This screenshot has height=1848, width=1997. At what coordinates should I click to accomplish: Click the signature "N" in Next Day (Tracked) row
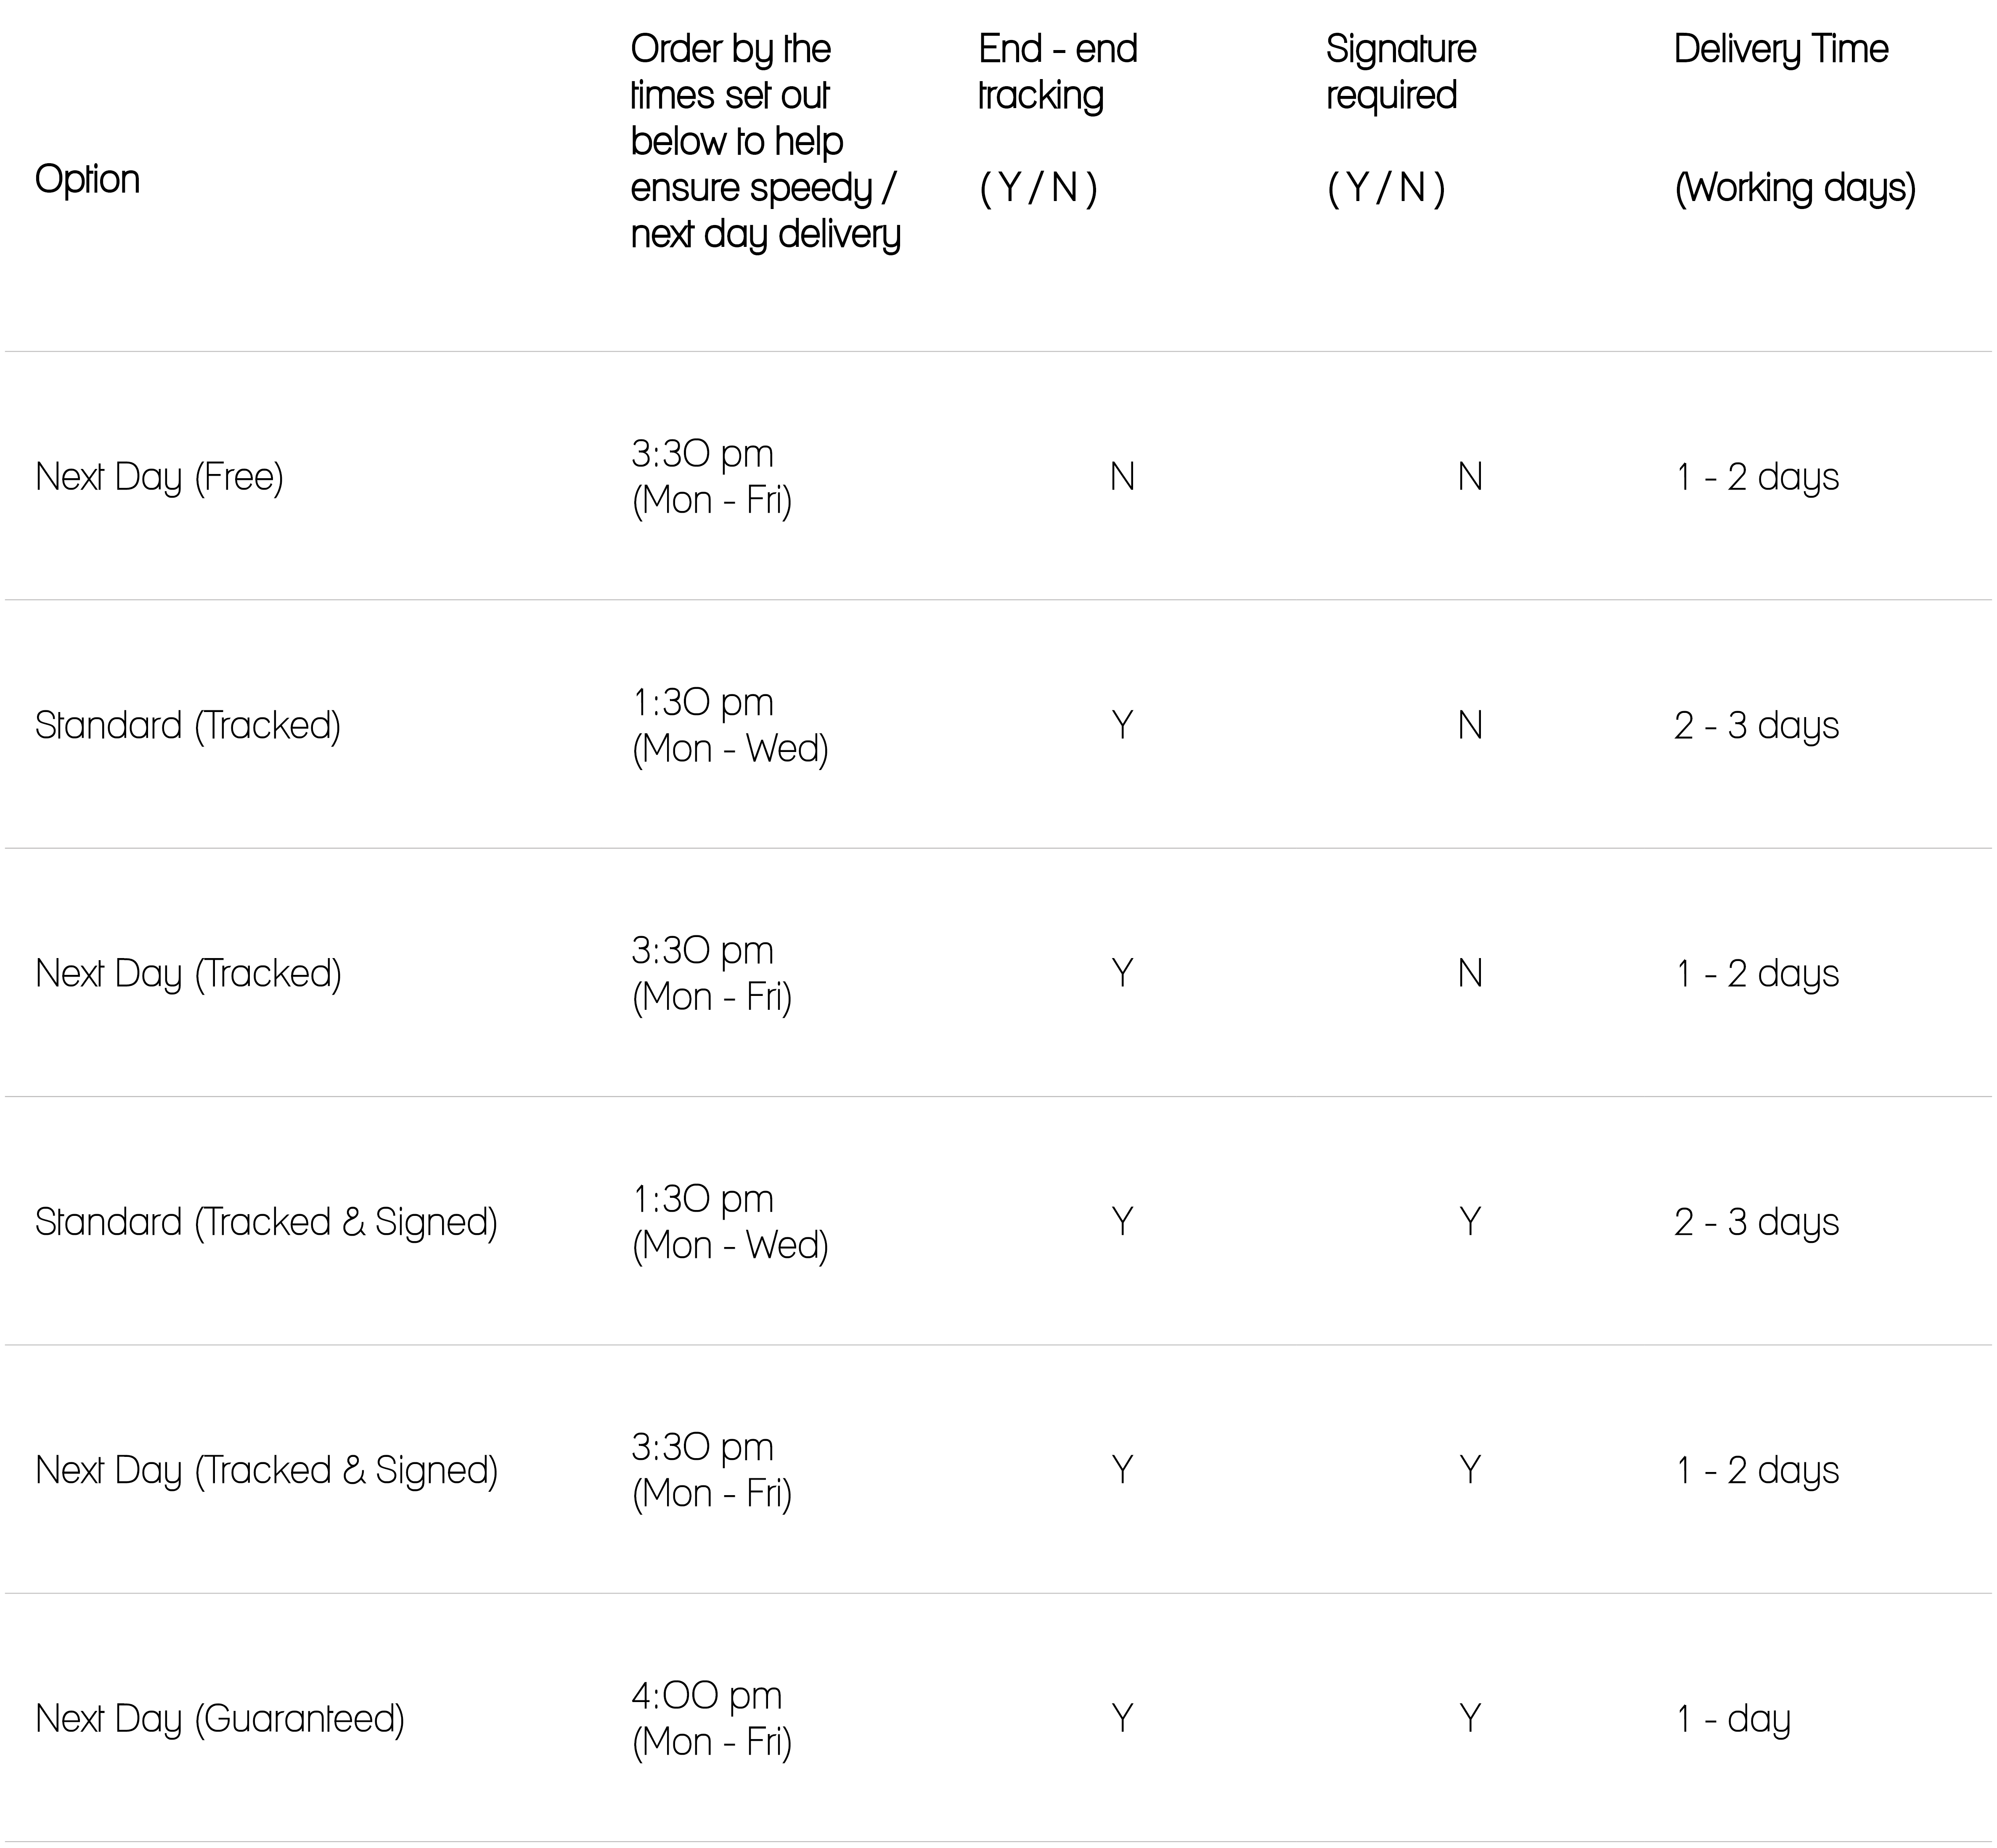[1469, 973]
